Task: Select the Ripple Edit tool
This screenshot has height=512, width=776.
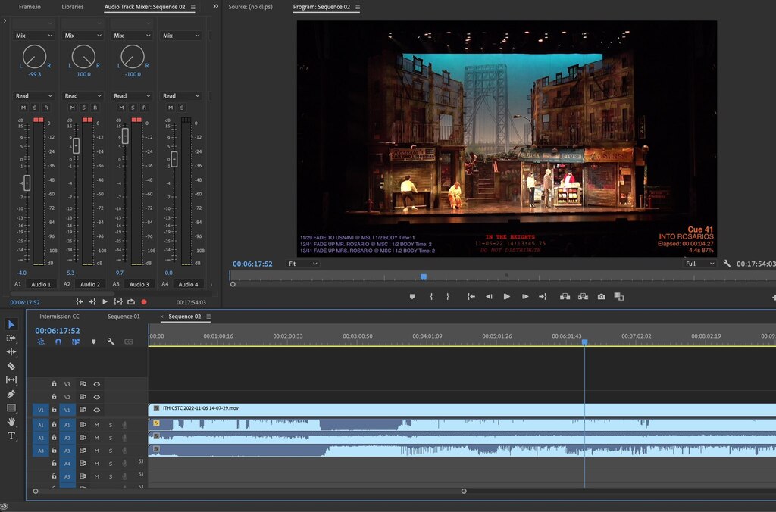Action: (x=11, y=351)
